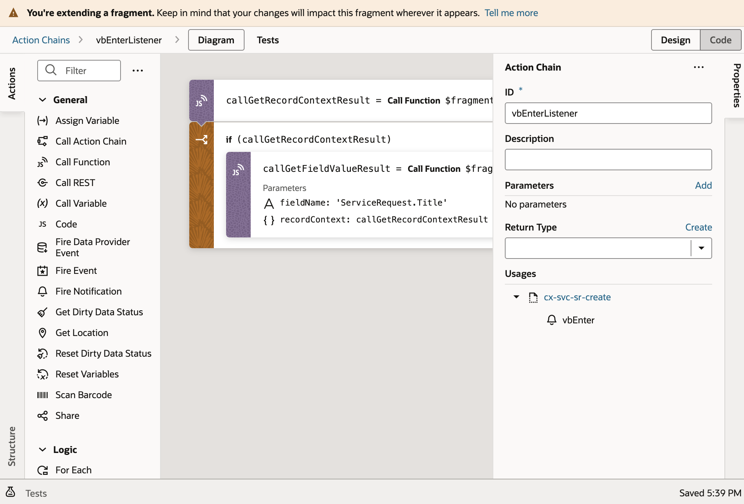Click the chevron after vbEnterListener breadcrumb
This screenshot has width=744, height=504.
[x=177, y=40]
